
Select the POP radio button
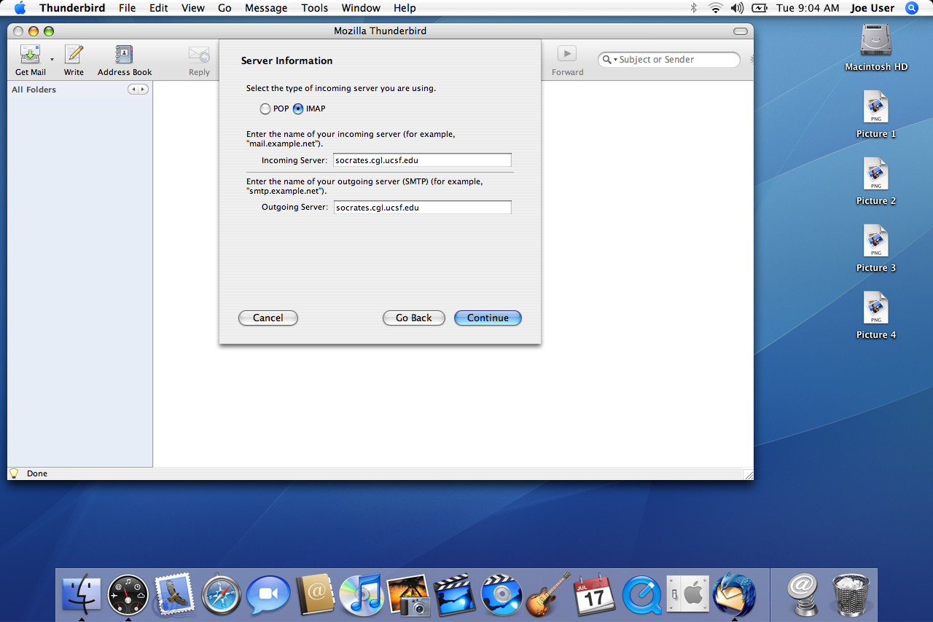click(265, 109)
